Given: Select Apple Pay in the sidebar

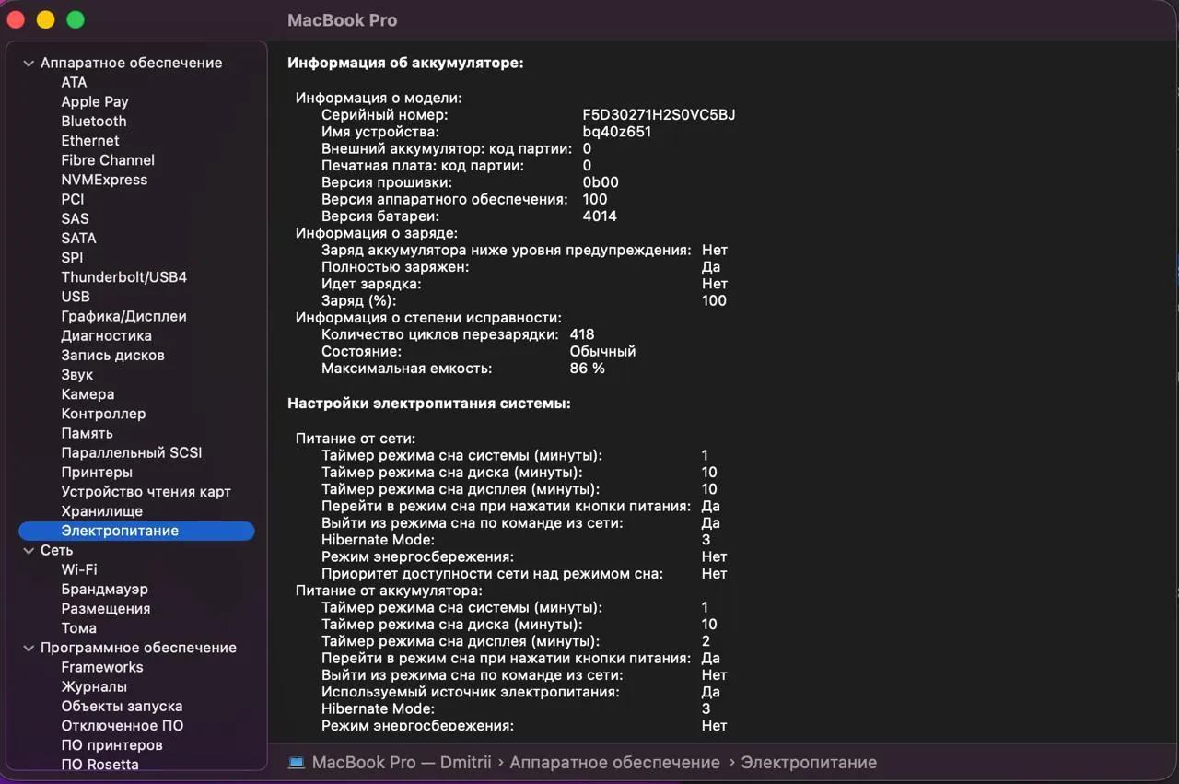Looking at the screenshot, I should 95,102.
